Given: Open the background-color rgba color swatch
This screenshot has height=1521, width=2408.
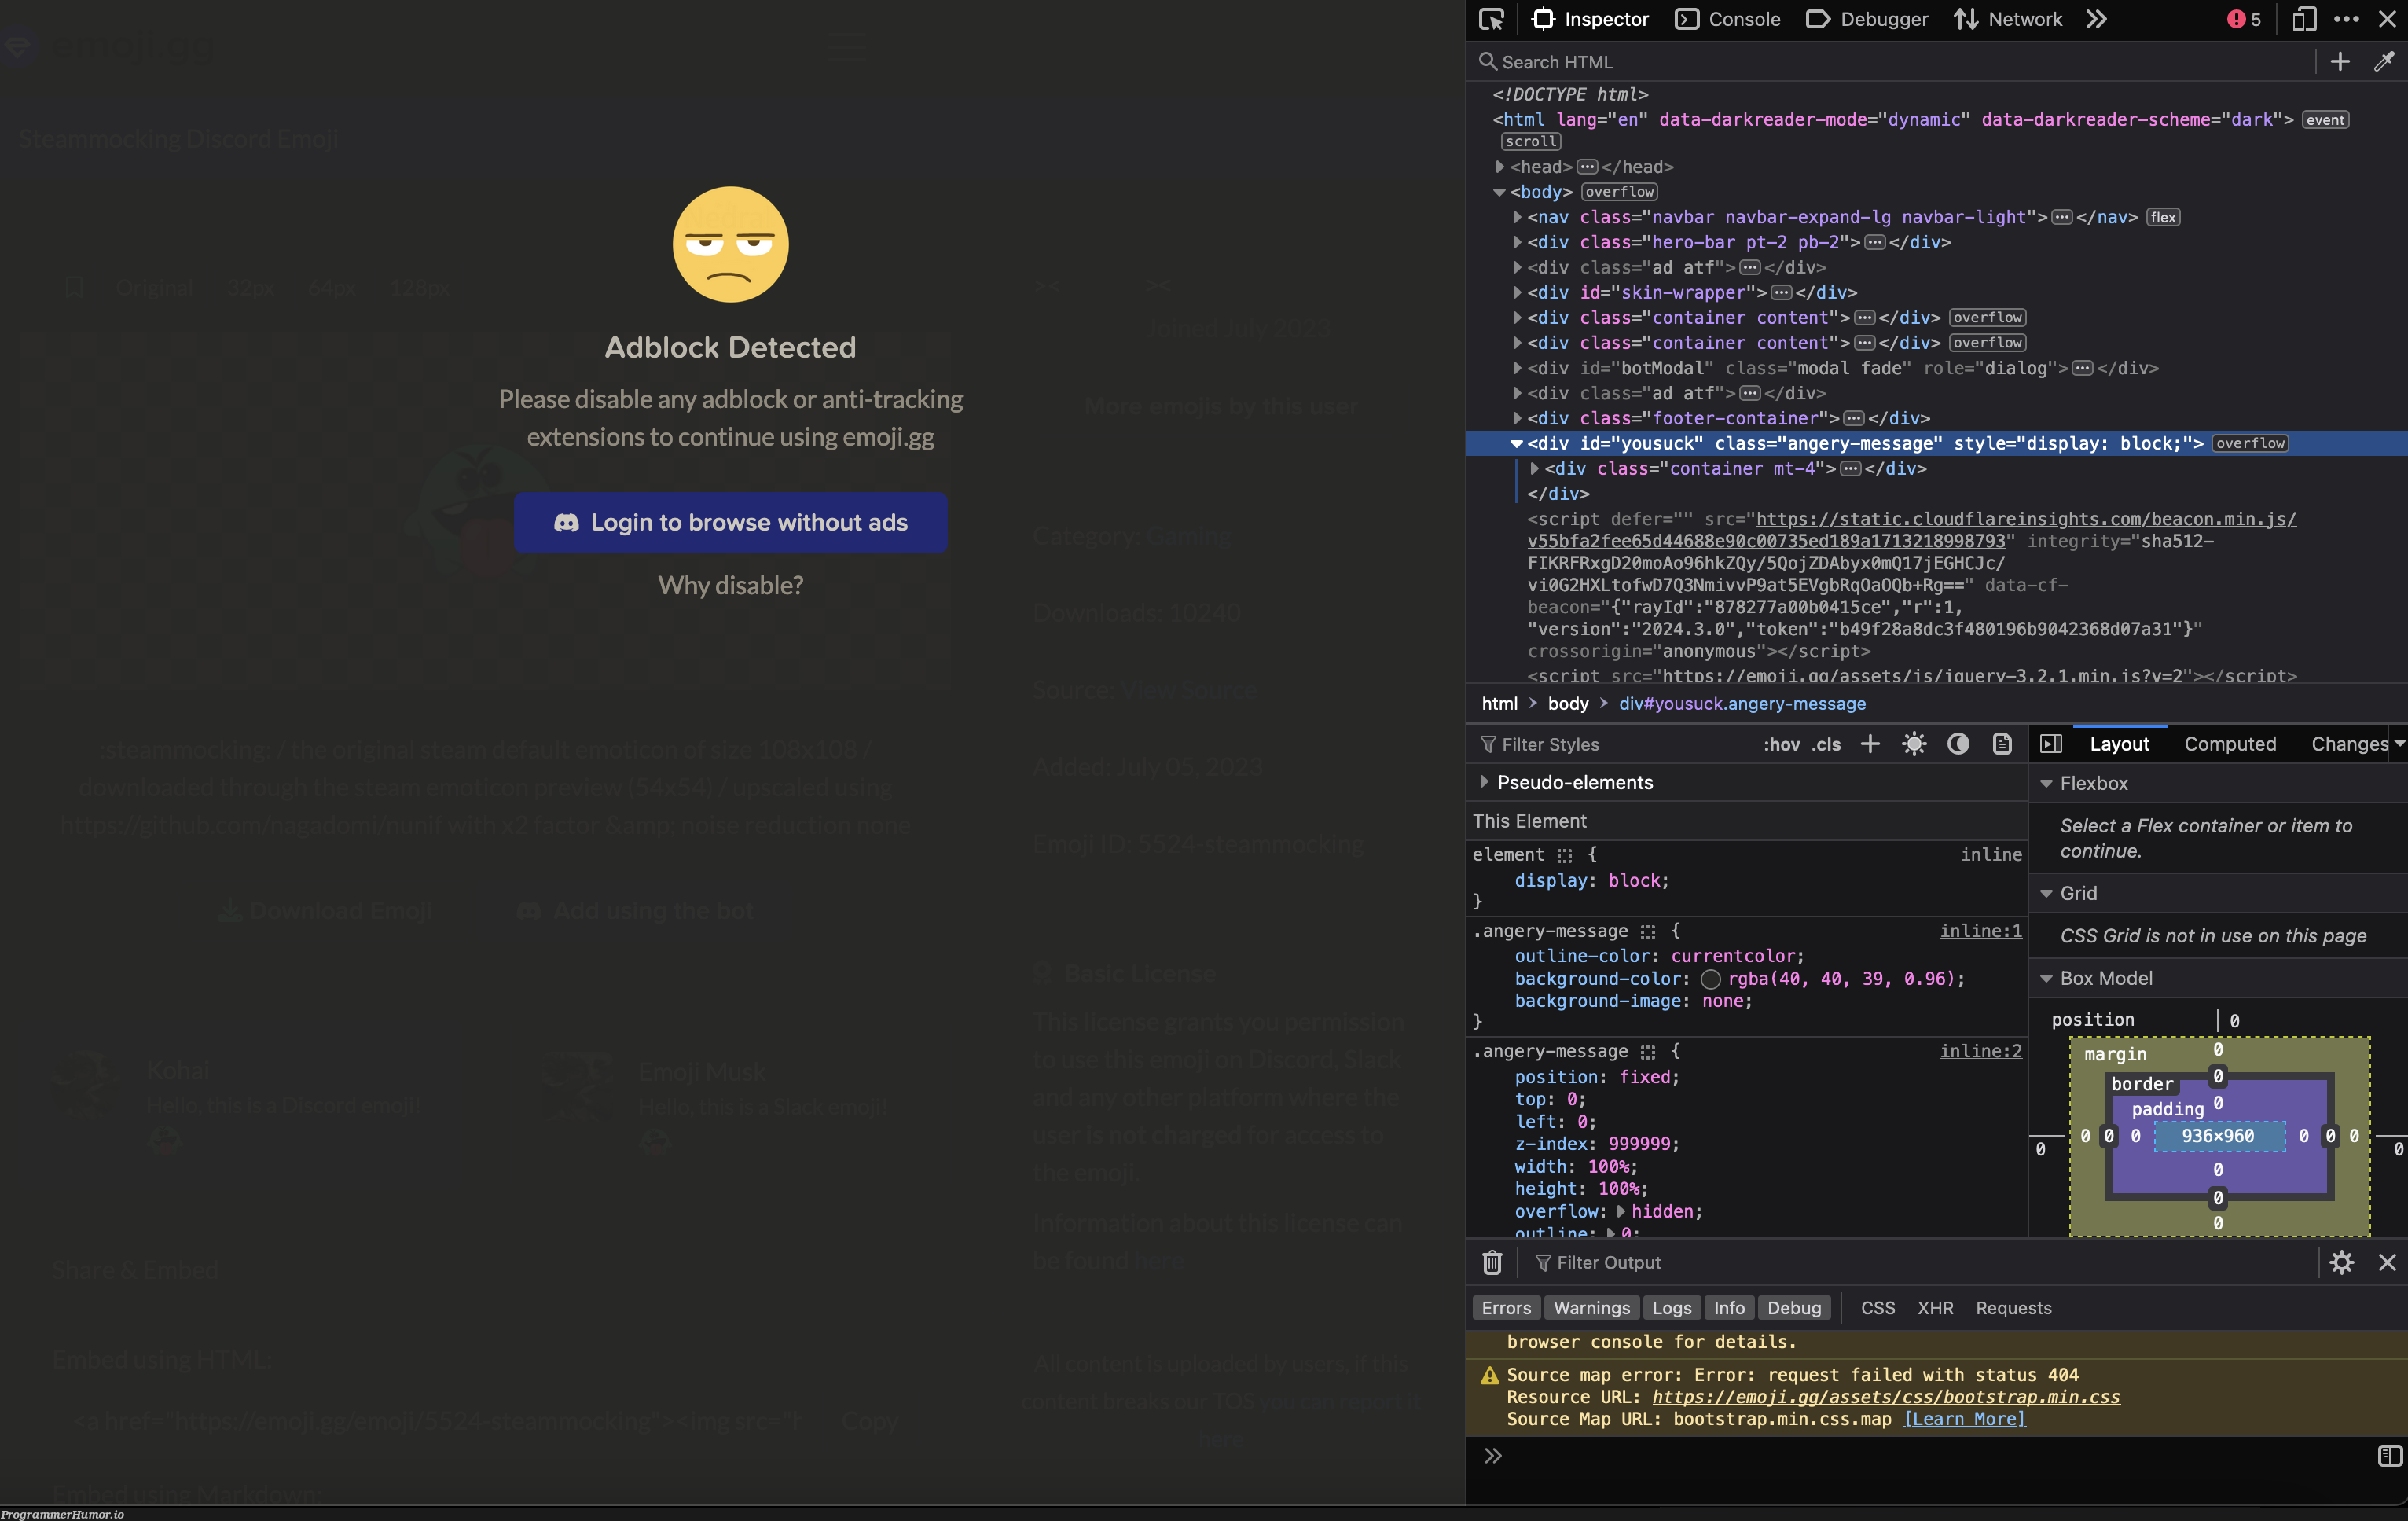Looking at the screenshot, I should (x=1710, y=979).
